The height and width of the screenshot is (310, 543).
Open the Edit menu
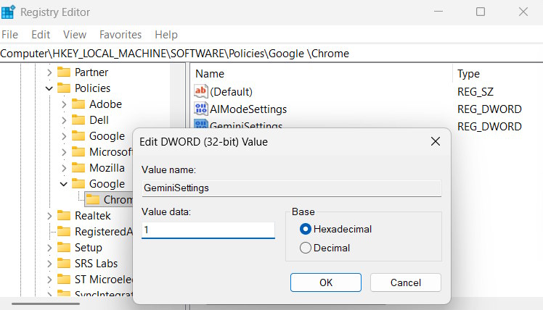point(41,35)
